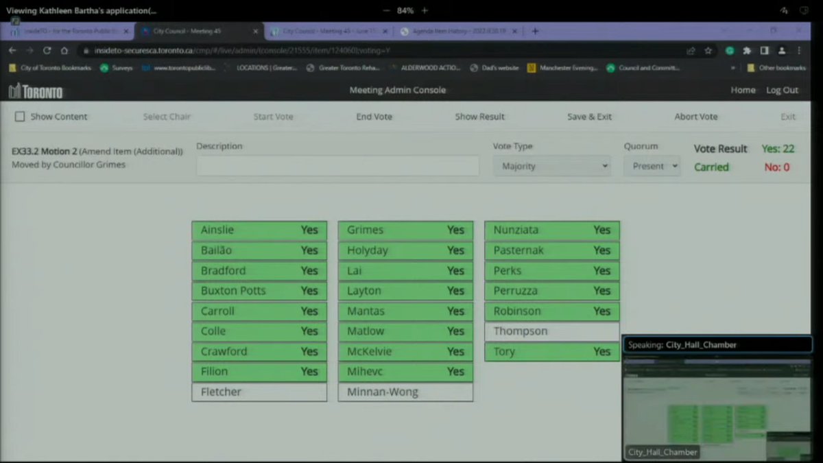
Task: Open the Dad's website bookmark
Action: (x=494, y=68)
